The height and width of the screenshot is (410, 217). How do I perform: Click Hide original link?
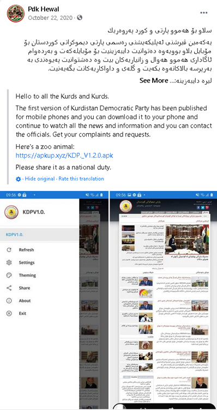40,179
